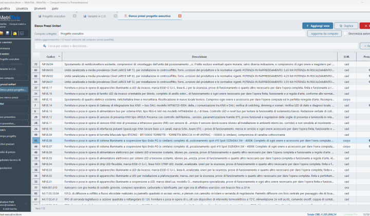370x216 pixels.
Task: Click code cell NP.IE.08
Action: tap(51, 141)
